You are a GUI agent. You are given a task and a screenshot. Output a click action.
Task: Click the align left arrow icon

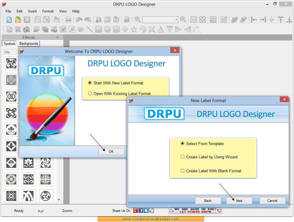254,20
